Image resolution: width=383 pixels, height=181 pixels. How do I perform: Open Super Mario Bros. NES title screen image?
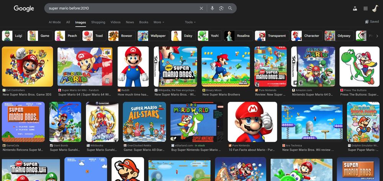23,122
